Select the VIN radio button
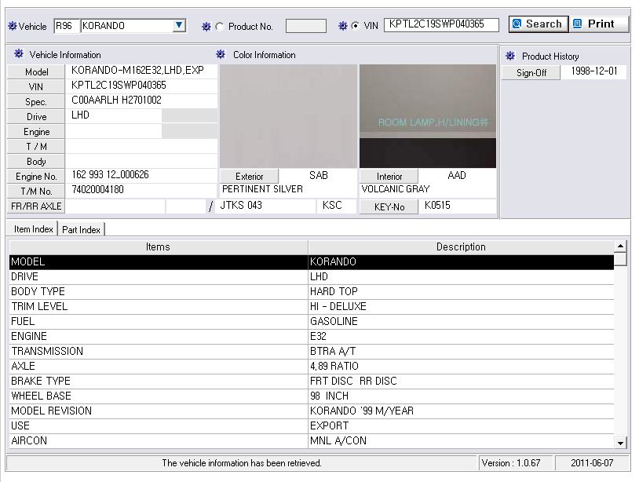This screenshot has width=639, height=482. pos(356,26)
